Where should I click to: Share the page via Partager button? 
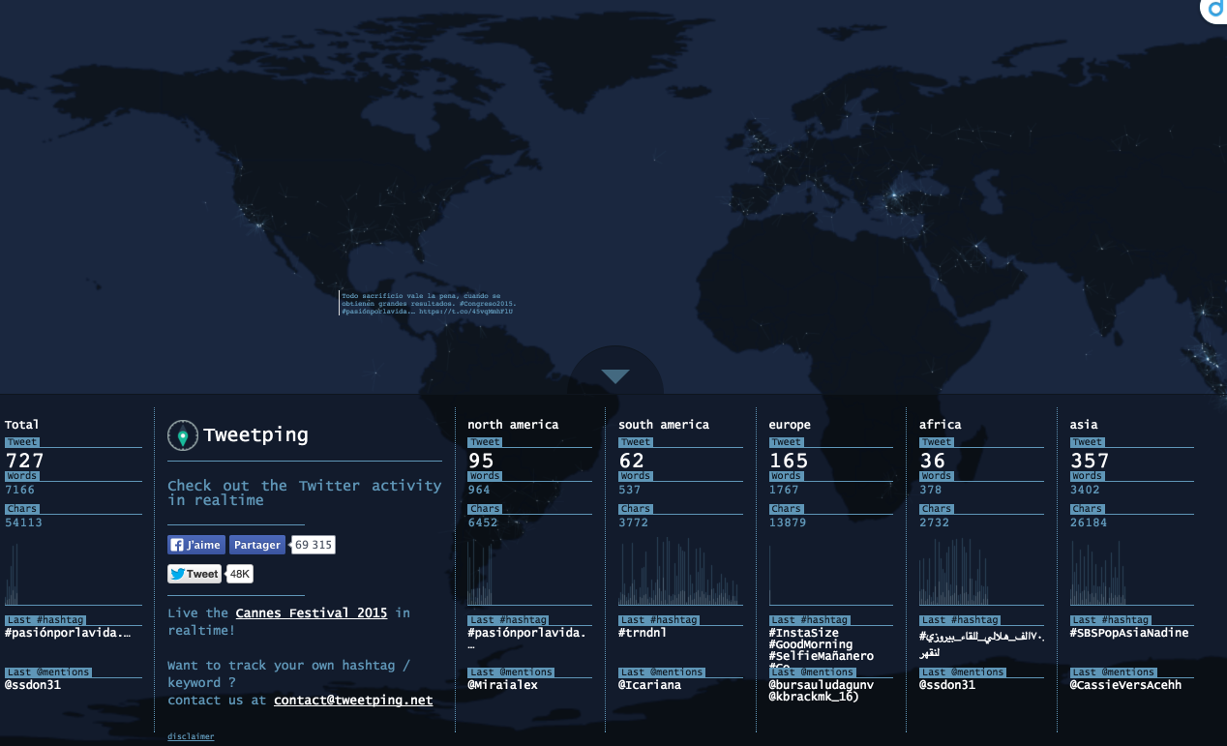pyautogui.click(x=257, y=545)
